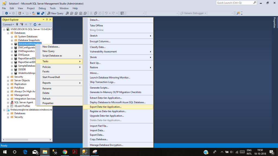This screenshot has width=278, height=156.
Task: Open Object Explorer filter settings
Action: [x=30, y=24]
